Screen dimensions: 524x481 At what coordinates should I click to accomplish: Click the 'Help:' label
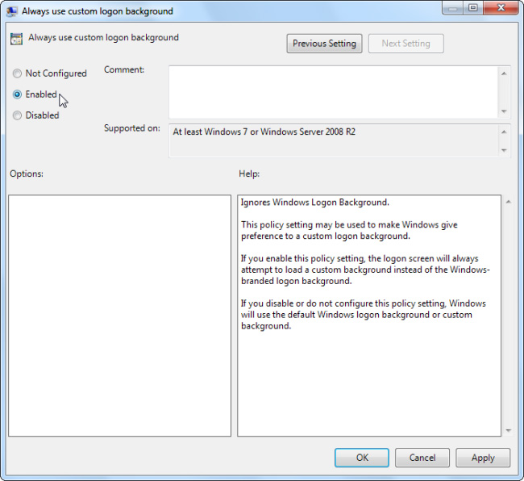[x=249, y=174]
